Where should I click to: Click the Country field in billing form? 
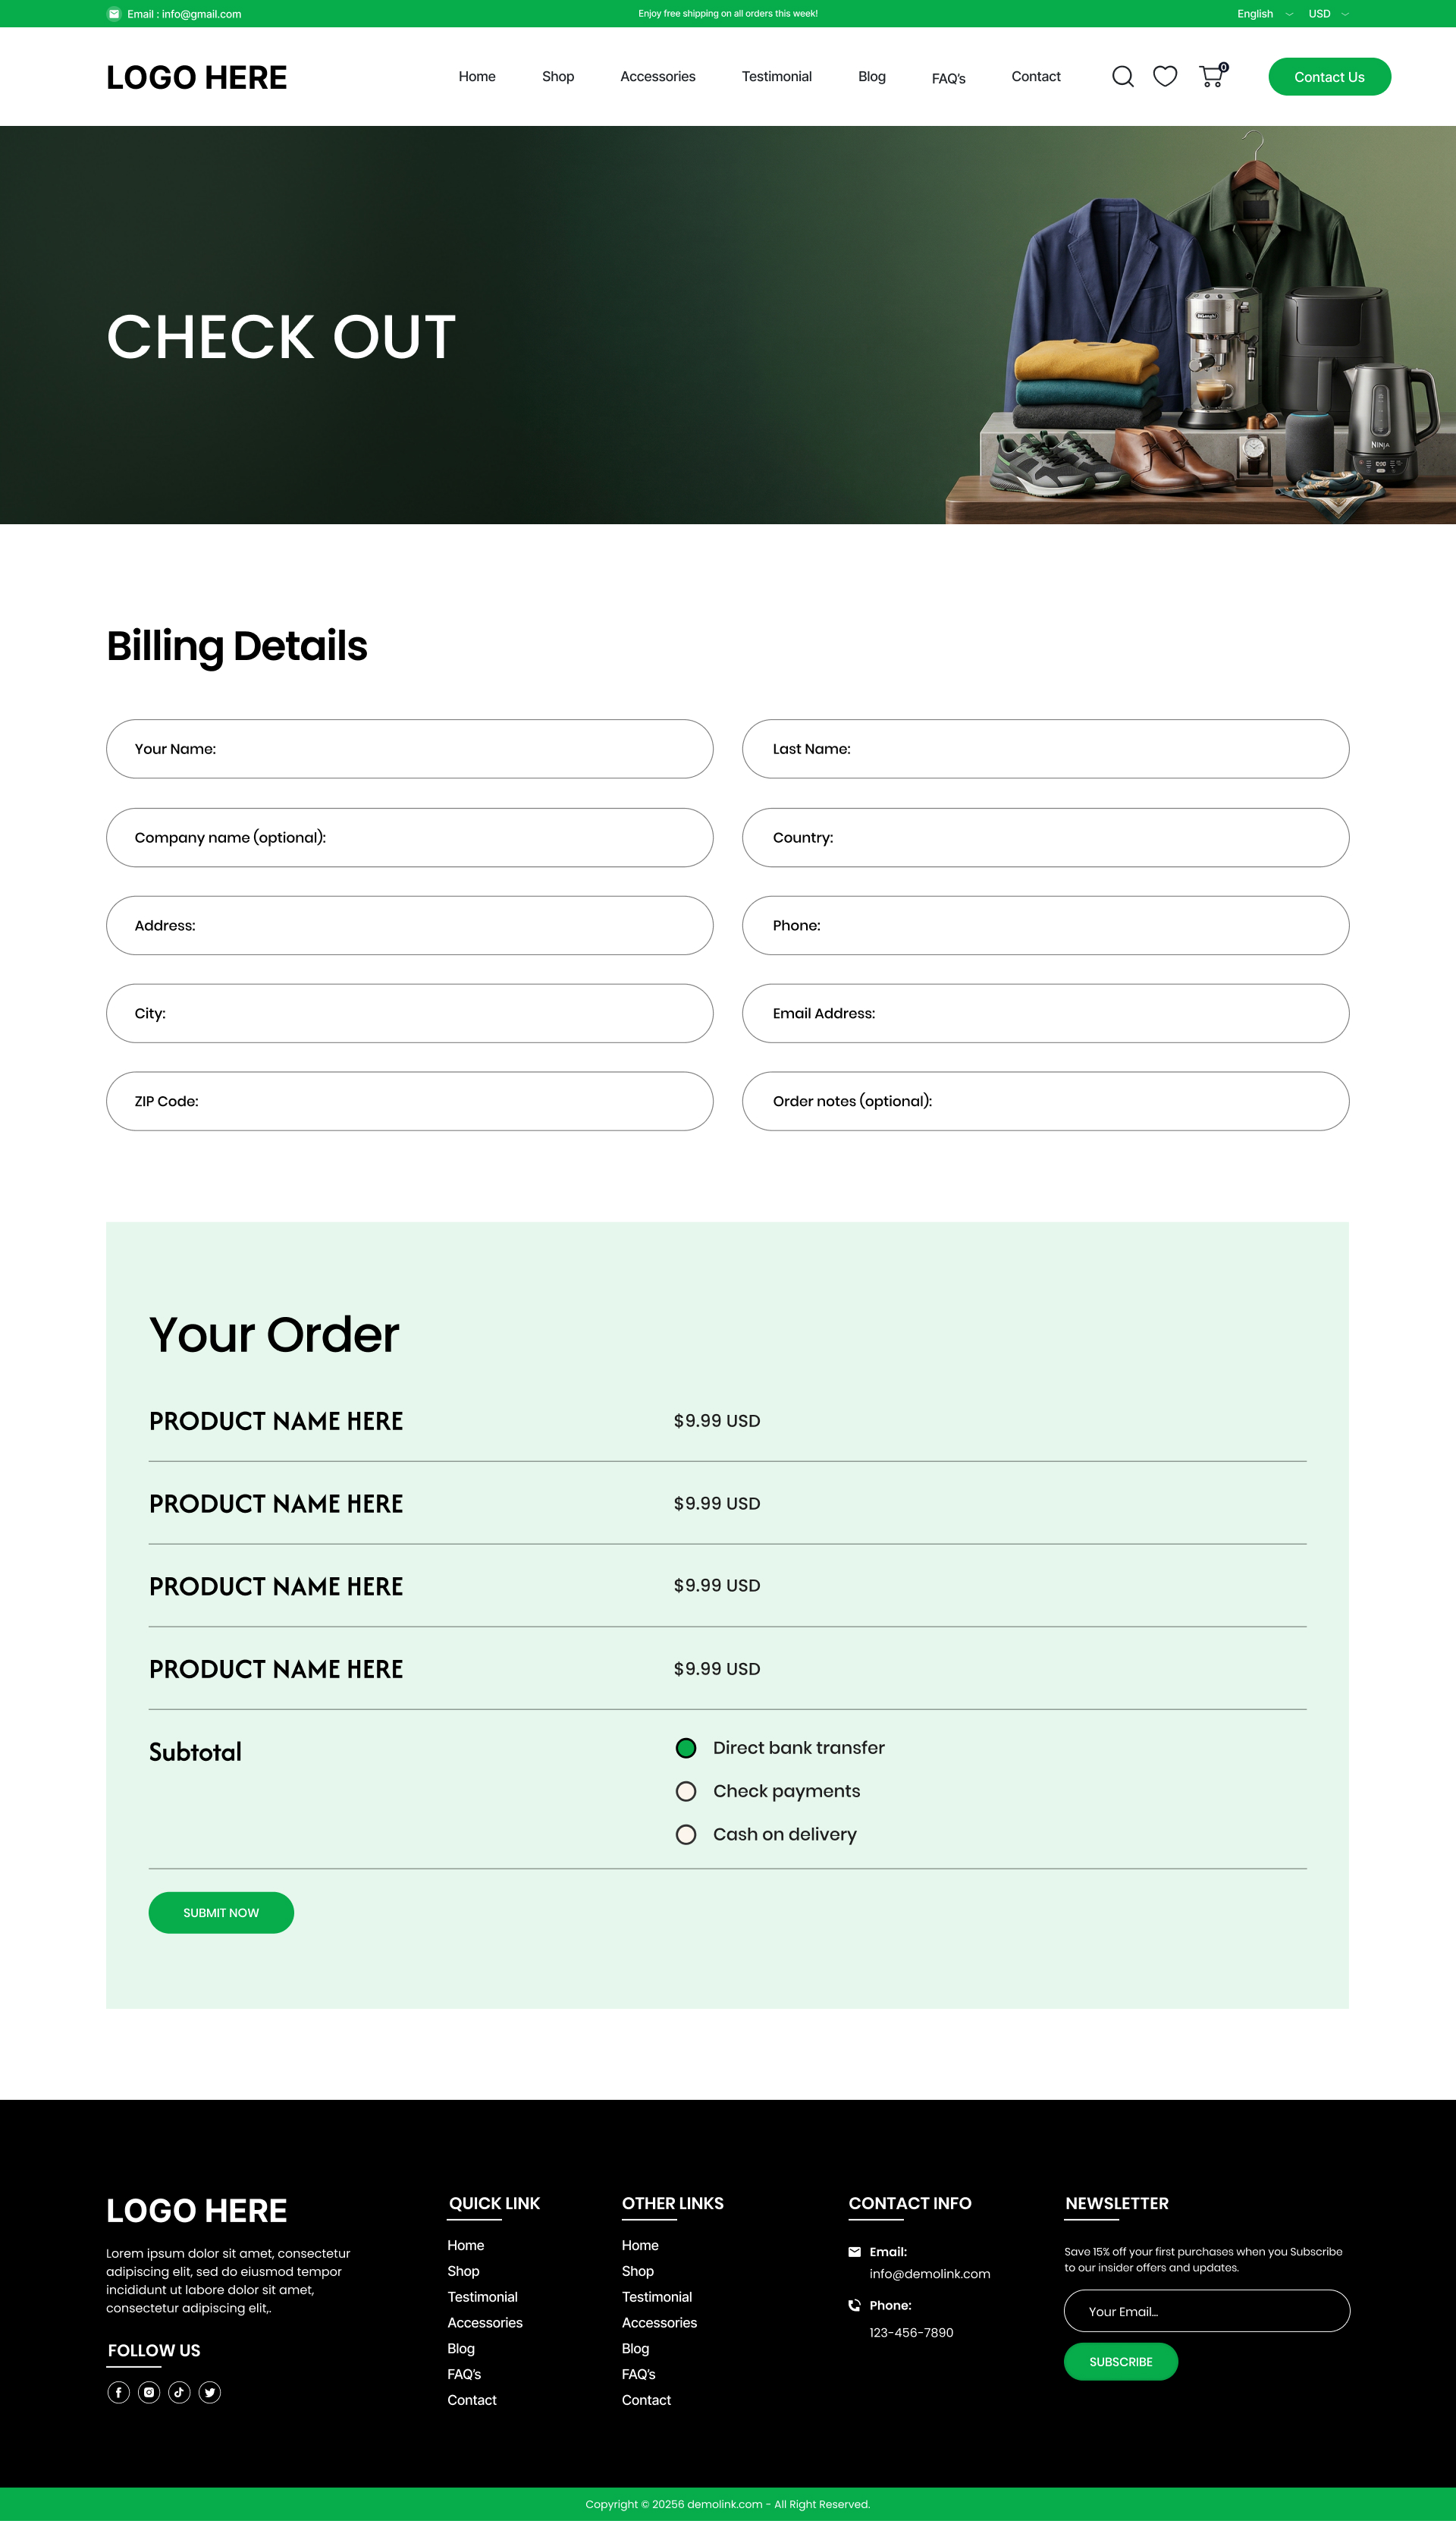1045,838
